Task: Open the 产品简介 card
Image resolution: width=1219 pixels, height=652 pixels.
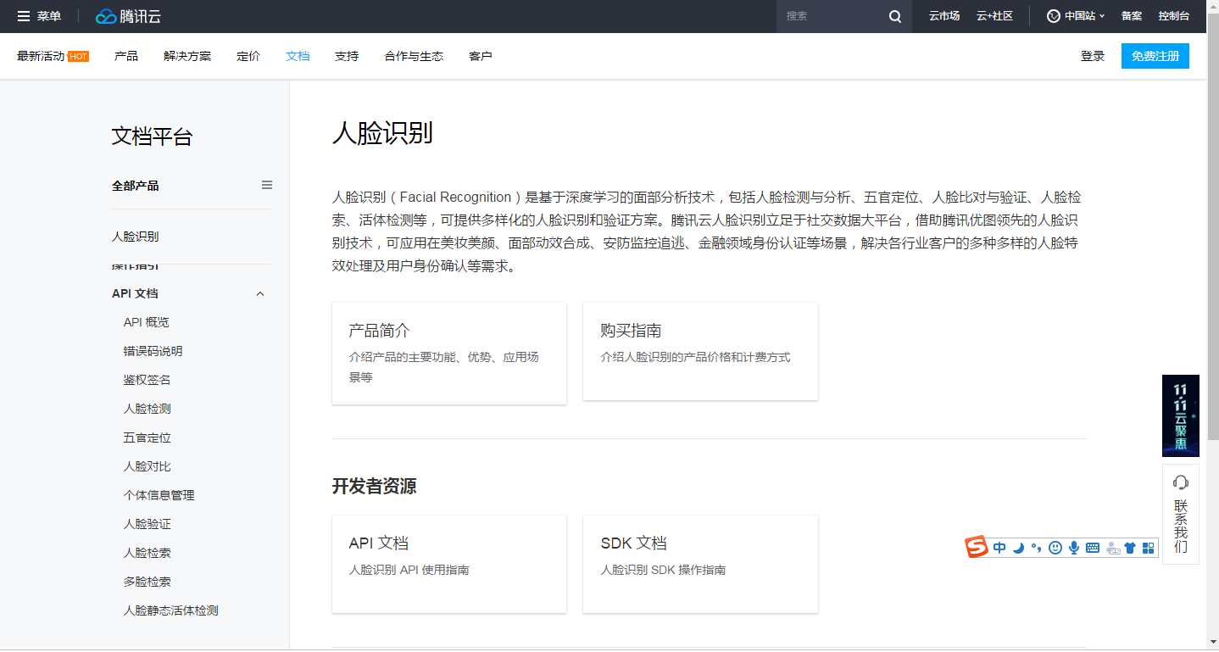Action: tap(449, 353)
